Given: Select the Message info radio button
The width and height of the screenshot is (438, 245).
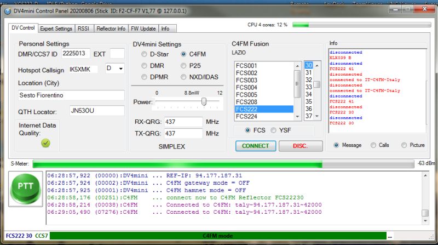Looking at the screenshot, I should tap(336, 145).
